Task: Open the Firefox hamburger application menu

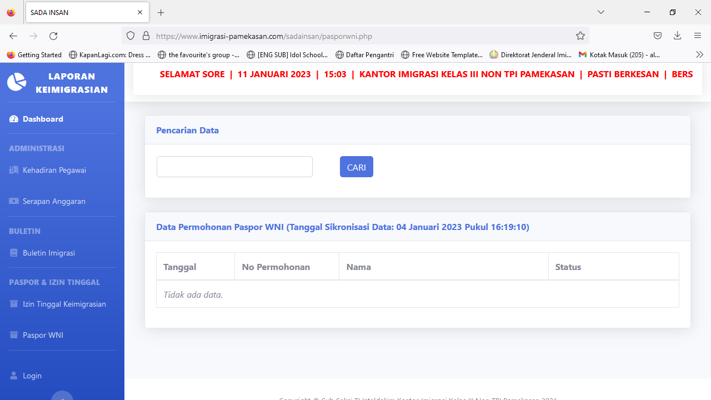Action: [698, 36]
